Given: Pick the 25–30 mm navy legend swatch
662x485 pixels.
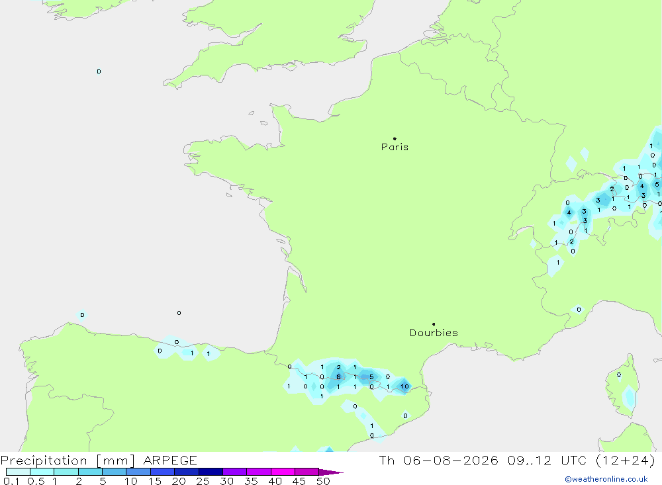Looking at the screenshot, I should click(211, 472).
